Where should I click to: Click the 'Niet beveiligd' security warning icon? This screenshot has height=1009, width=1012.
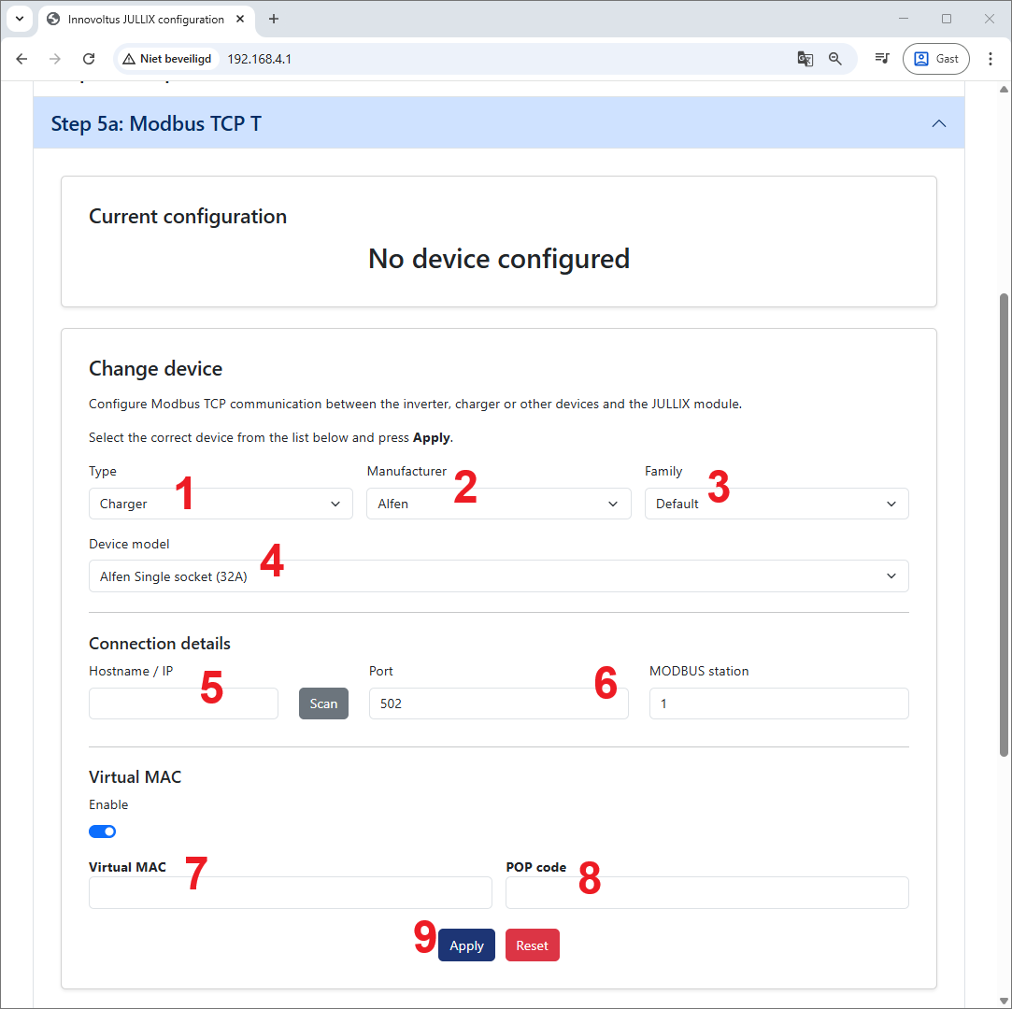tap(129, 59)
